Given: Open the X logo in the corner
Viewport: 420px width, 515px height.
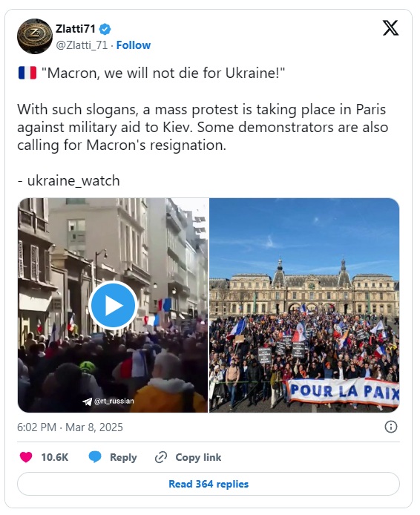Looking at the screenshot, I should pos(390,28).
